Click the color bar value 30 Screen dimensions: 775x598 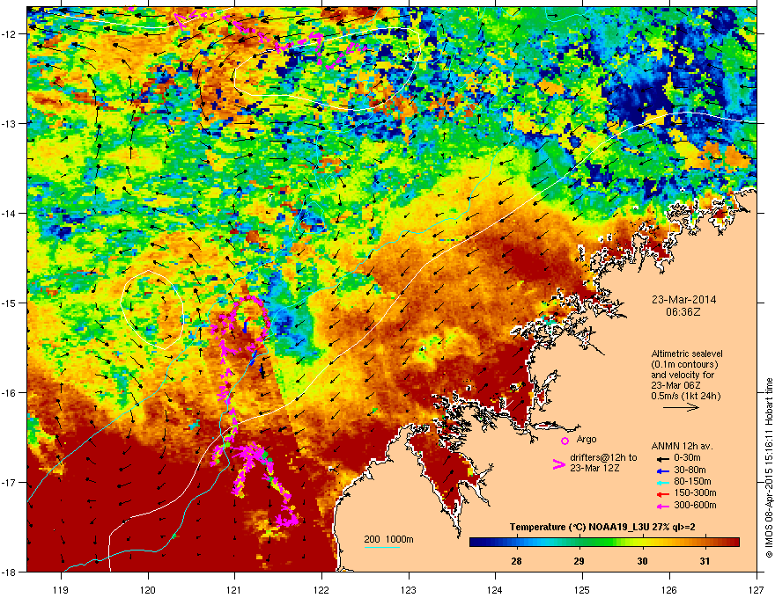point(642,561)
